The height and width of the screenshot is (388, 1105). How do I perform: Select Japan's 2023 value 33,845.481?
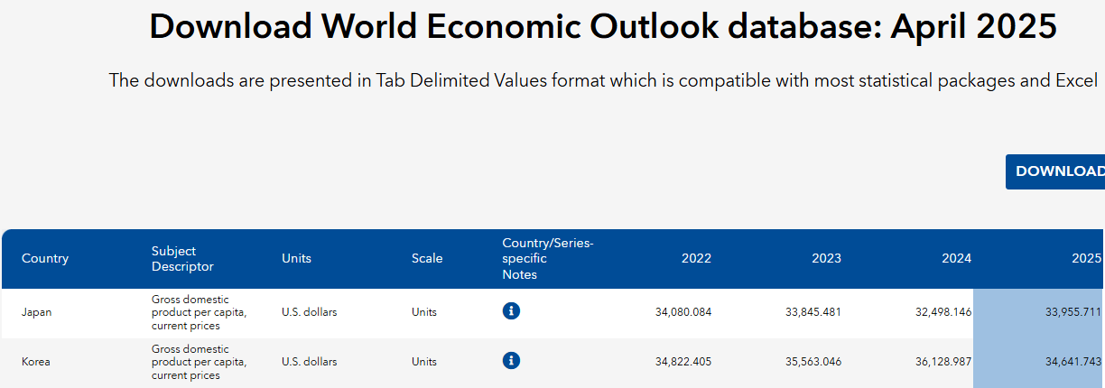(x=813, y=312)
